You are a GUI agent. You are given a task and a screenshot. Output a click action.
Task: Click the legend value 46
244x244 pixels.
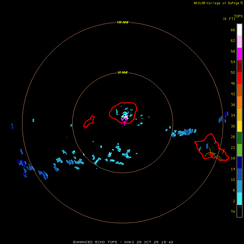(233, 83)
